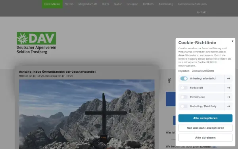This screenshot has width=238, height=149.
Task: Toggle the Unbedingt erforderlich switch
Action: tap(184, 78)
